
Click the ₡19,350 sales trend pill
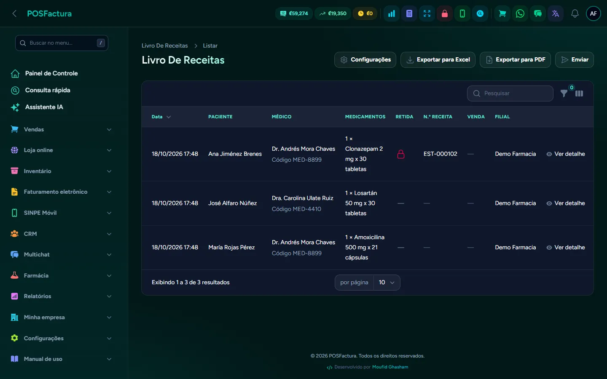333,13
